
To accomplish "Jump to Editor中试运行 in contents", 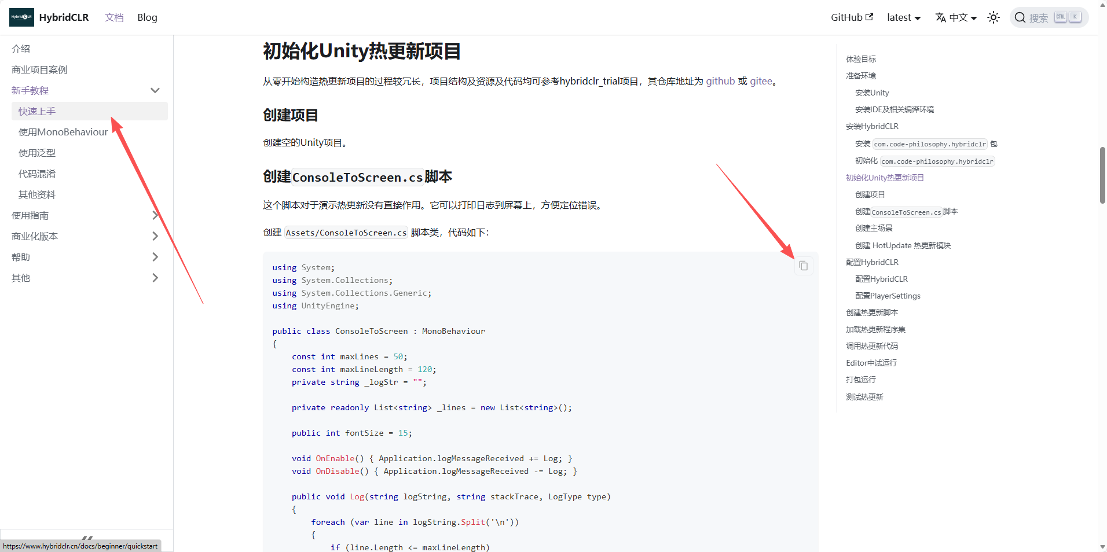I will pyautogui.click(x=871, y=363).
